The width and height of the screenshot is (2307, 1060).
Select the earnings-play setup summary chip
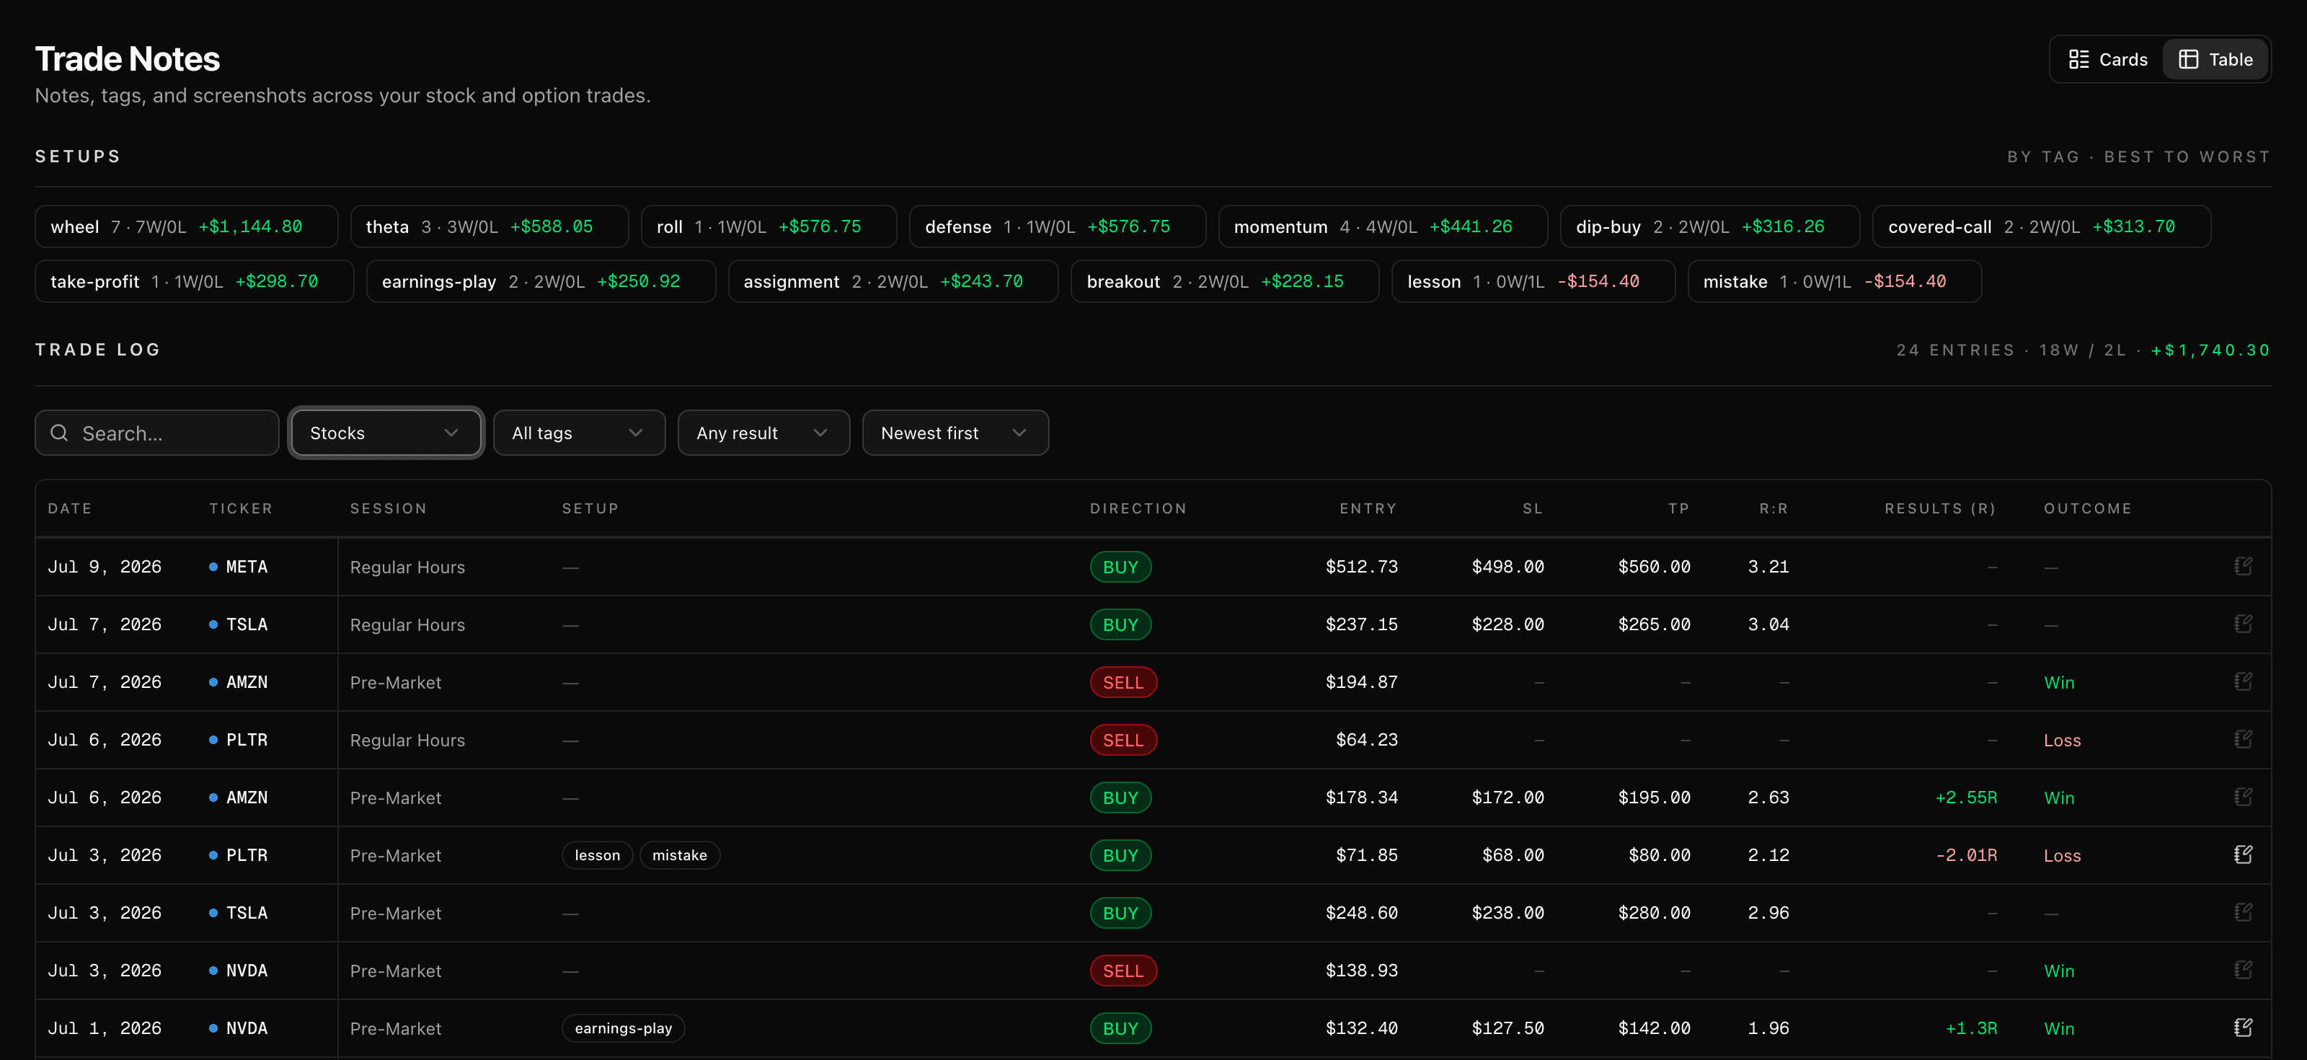(x=541, y=281)
